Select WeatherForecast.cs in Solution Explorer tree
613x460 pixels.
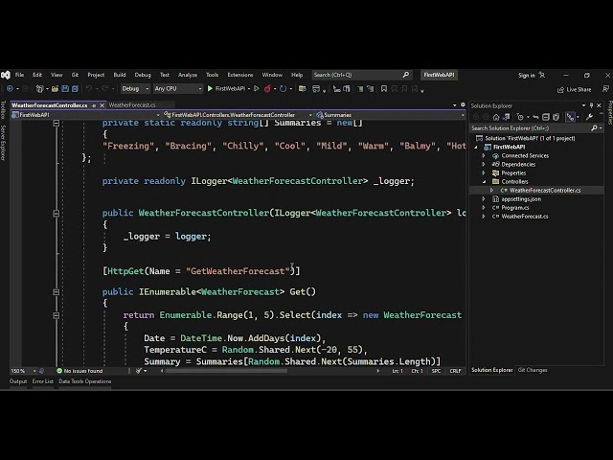tap(525, 217)
